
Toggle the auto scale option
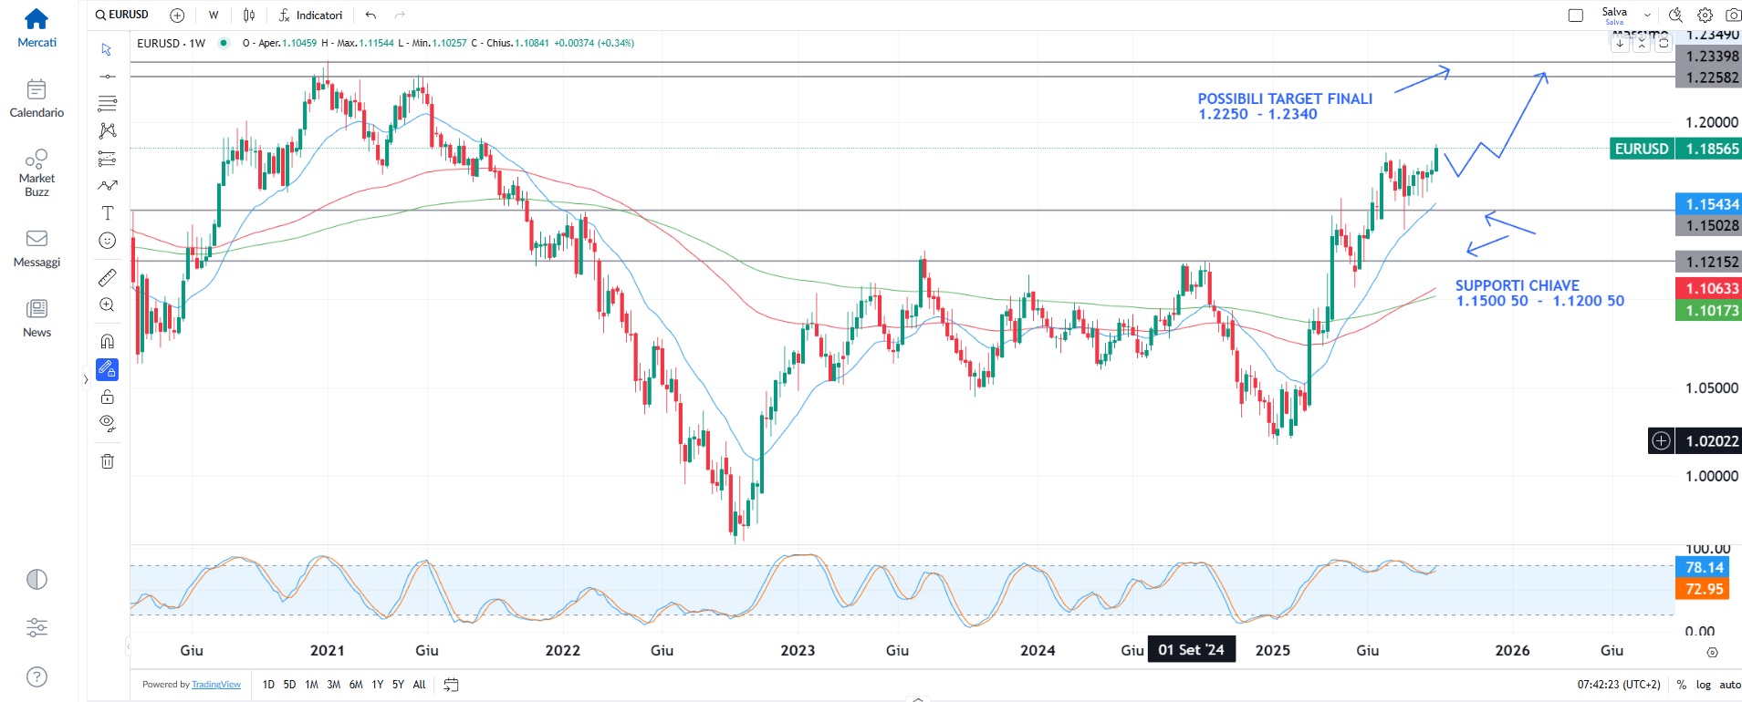click(x=1729, y=685)
